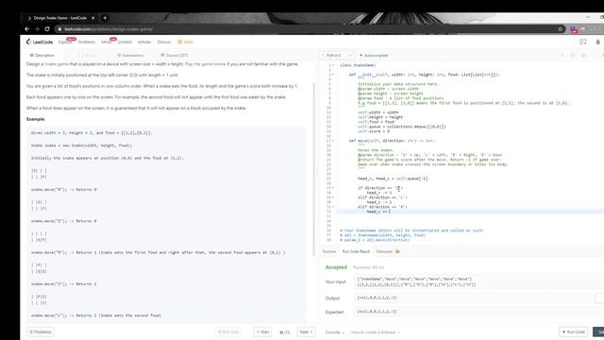Go to the Prev problem
This screenshot has height=340, width=604.
[262, 331]
